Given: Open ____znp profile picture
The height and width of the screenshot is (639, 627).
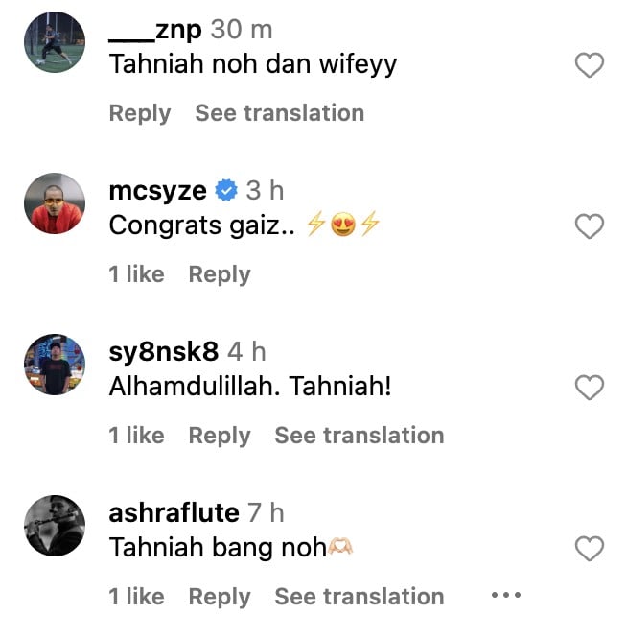Looking at the screenshot, I should [x=55, y=42].
